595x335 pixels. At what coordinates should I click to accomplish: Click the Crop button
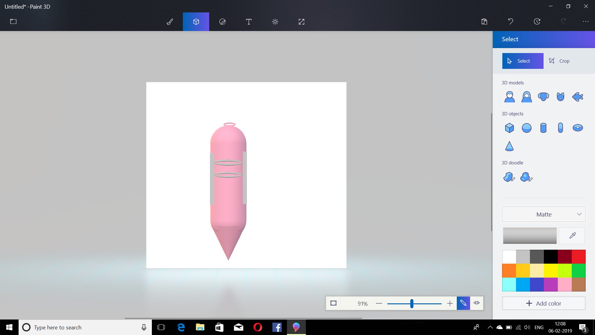coord(559,61)
